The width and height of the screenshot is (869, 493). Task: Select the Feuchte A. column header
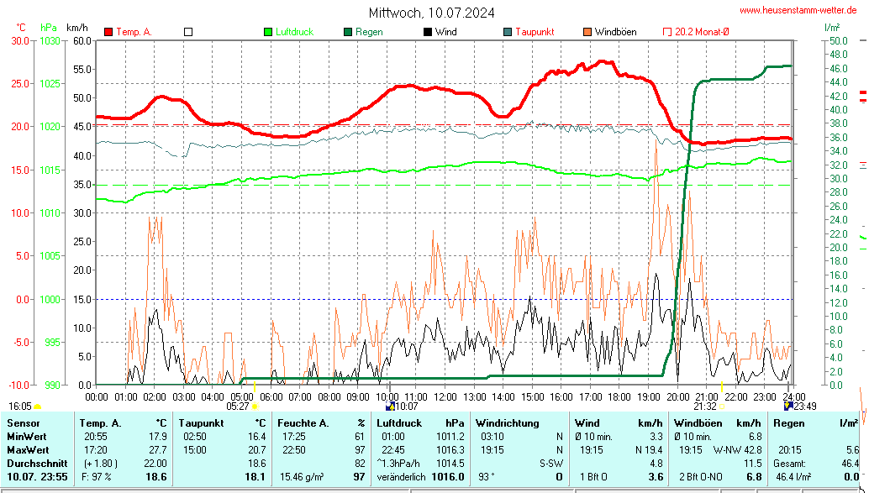pos(303,423)
